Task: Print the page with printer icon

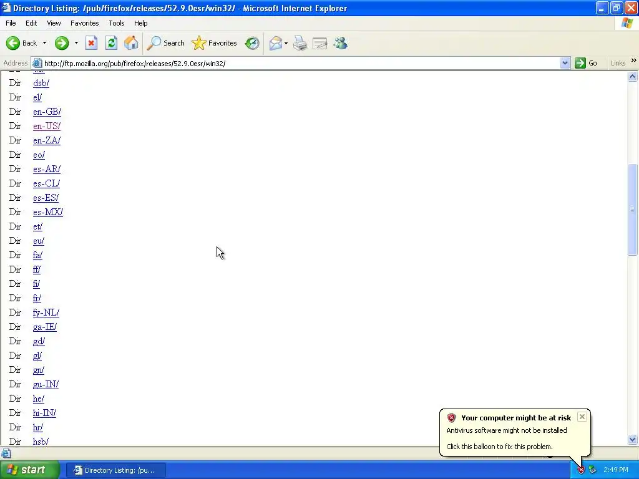Action: pyautogui.click(x=300, y=43)
